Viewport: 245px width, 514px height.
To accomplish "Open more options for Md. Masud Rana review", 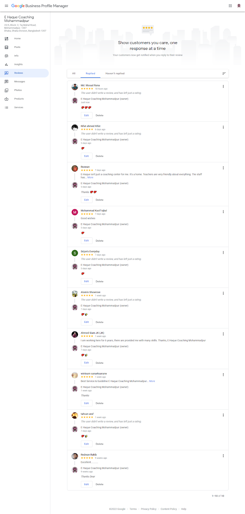I will [x=223, y=87].
